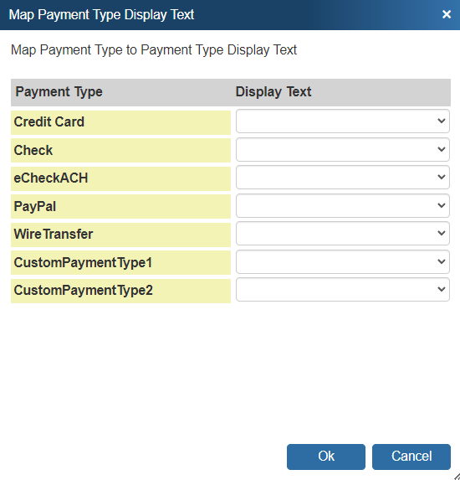Expand the CustomPaymentType2 display text dropdown
The width and height of the screenshot is (460, 480).
pyautogui.click(x=343, y=290)
